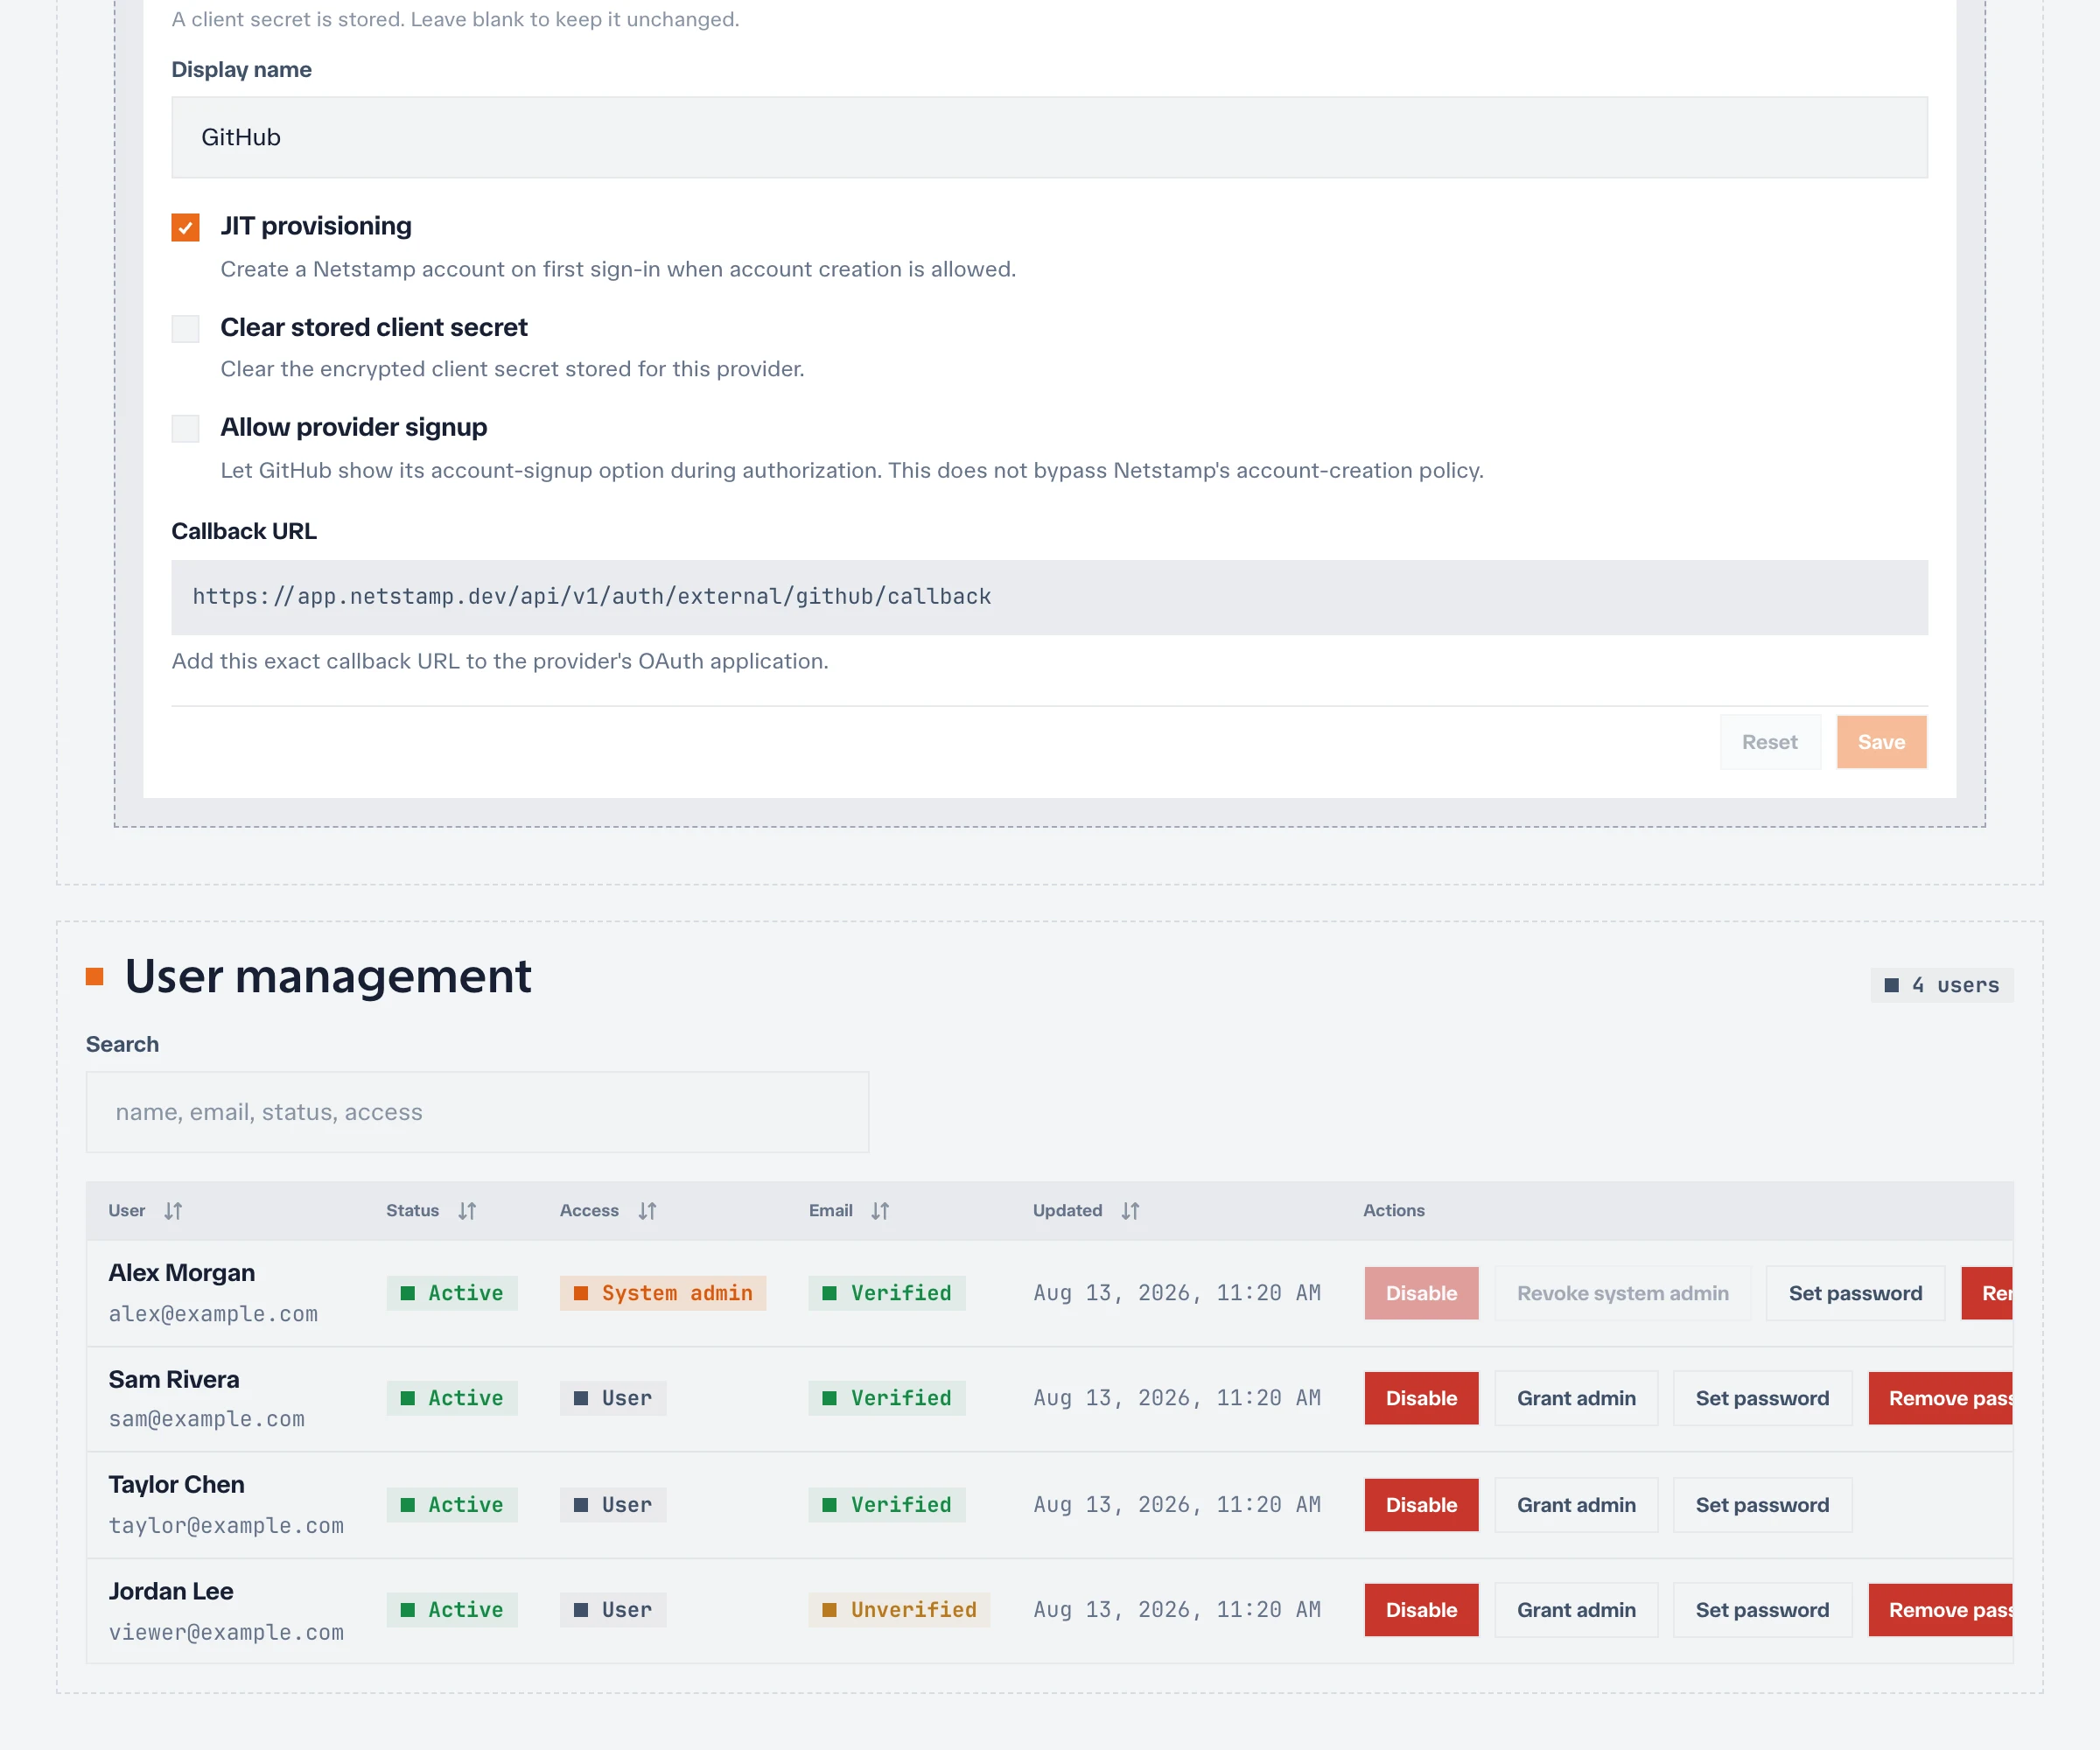The image size is (2100, 1750).
Task: Save the GitHub provider settings
Action: 1881,742
